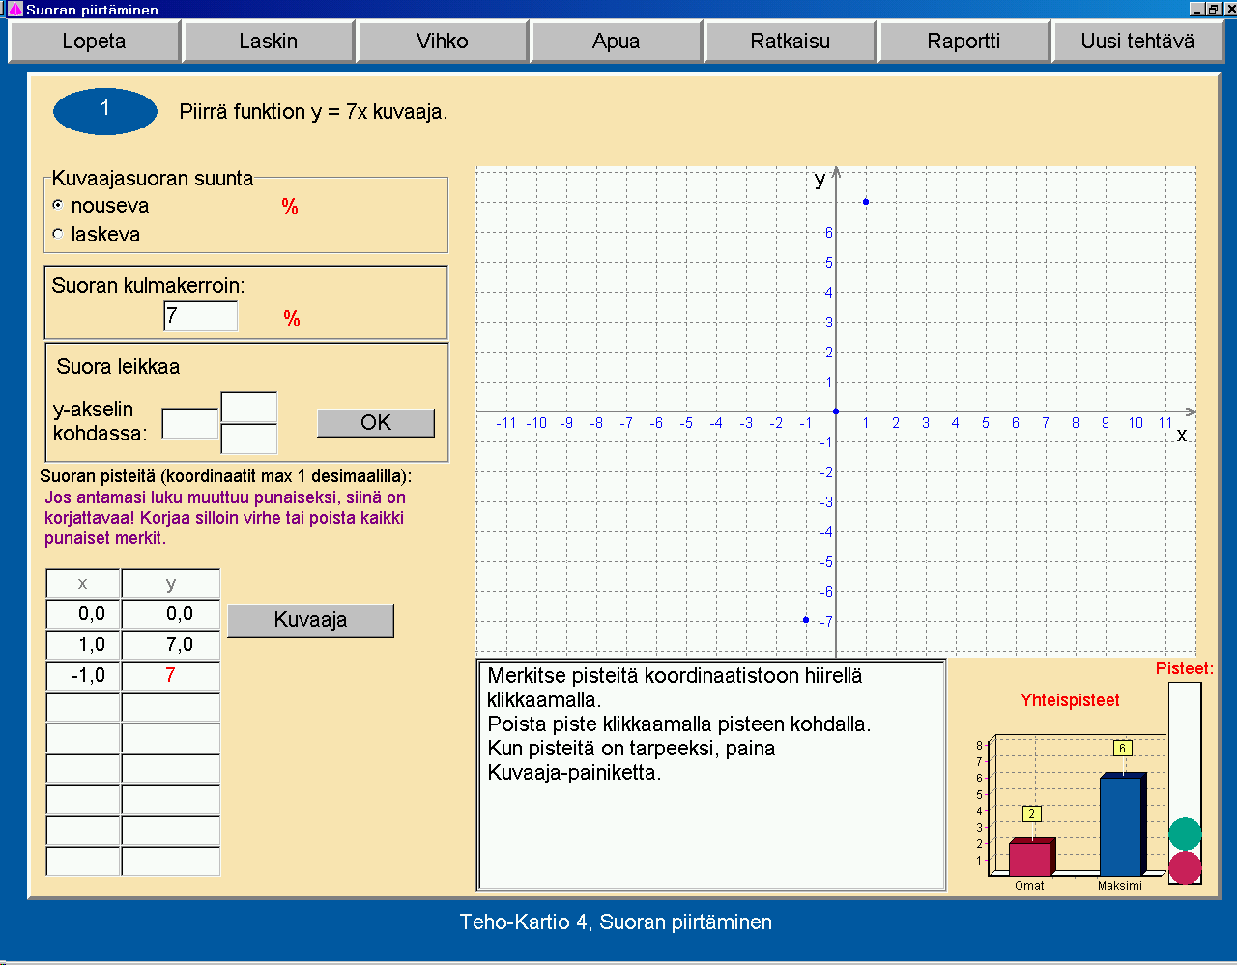Image resolution: width=1237 pixels, height=965 pixels.
Task: Click the Kuvaaja button
Action: (x=310, y=620)
